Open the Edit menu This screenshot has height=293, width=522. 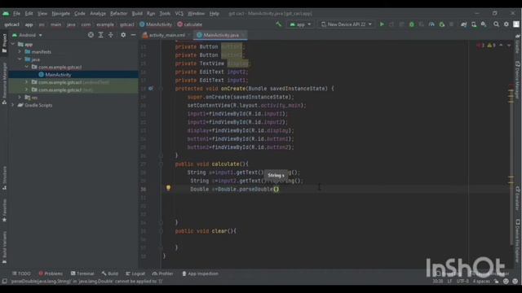click(29, 14)
